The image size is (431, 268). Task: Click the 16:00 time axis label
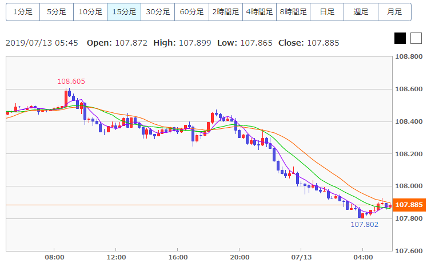click(178, 257)
